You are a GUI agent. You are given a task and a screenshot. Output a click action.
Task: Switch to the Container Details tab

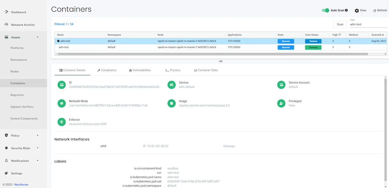pos(72,70)
